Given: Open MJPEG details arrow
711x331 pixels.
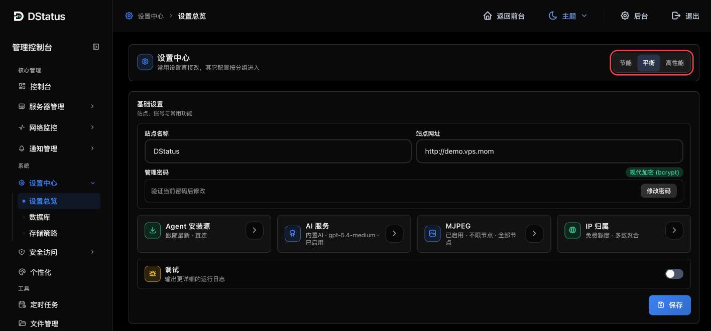Looking at the screenshot, I should (x=534, y=233).
